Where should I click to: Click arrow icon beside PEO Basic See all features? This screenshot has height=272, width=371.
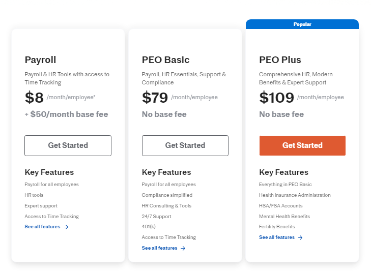[183, 249]
